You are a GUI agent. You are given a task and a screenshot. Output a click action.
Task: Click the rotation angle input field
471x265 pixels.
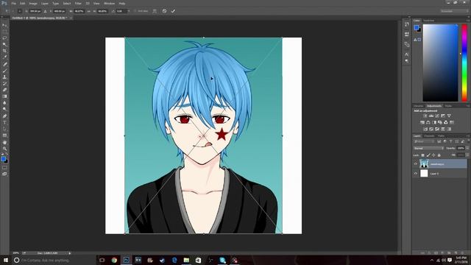(x=121, y=11)
